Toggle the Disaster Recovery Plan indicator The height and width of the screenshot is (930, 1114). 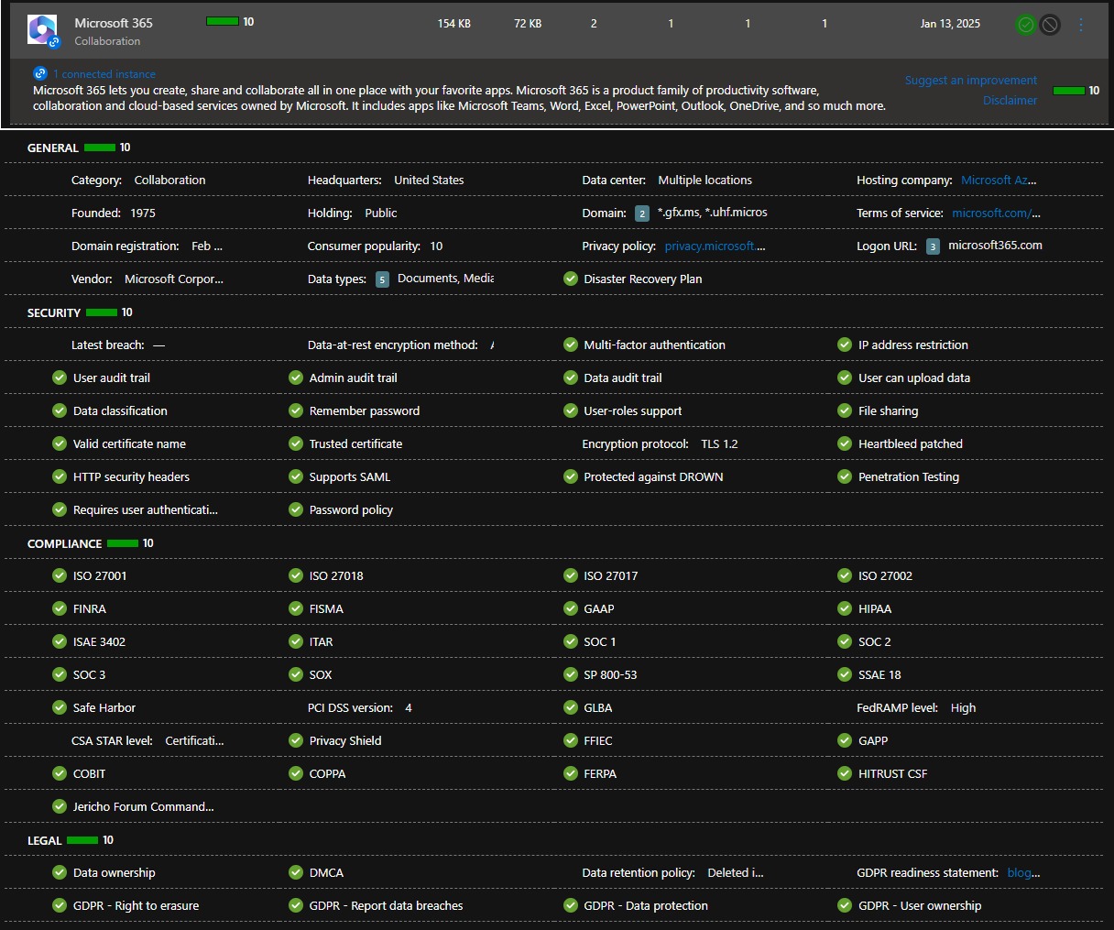click(570, 279)
